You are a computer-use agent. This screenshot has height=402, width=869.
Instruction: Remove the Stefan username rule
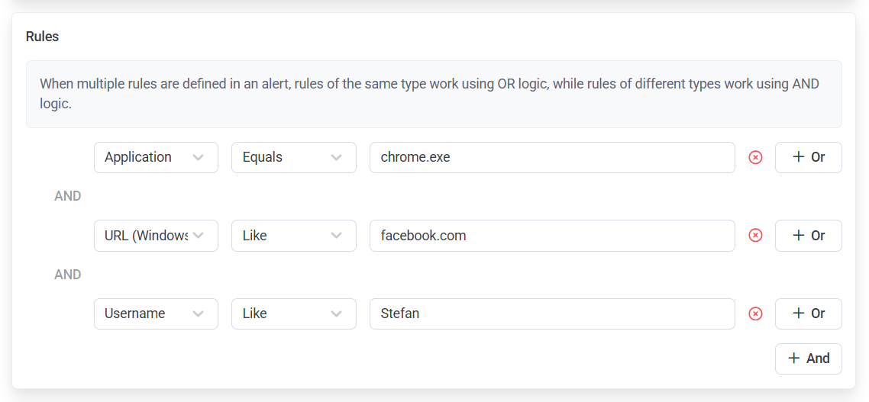click(755, 314)
